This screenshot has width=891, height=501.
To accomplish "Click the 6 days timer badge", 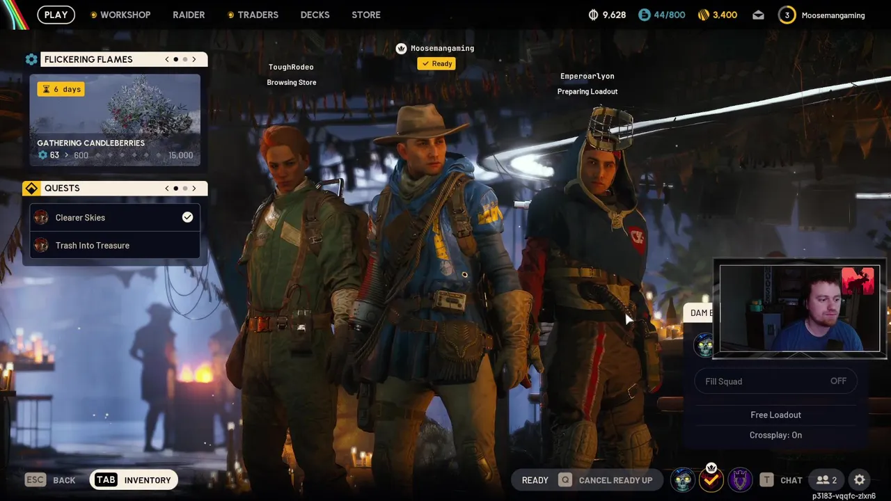I will 61,89.
